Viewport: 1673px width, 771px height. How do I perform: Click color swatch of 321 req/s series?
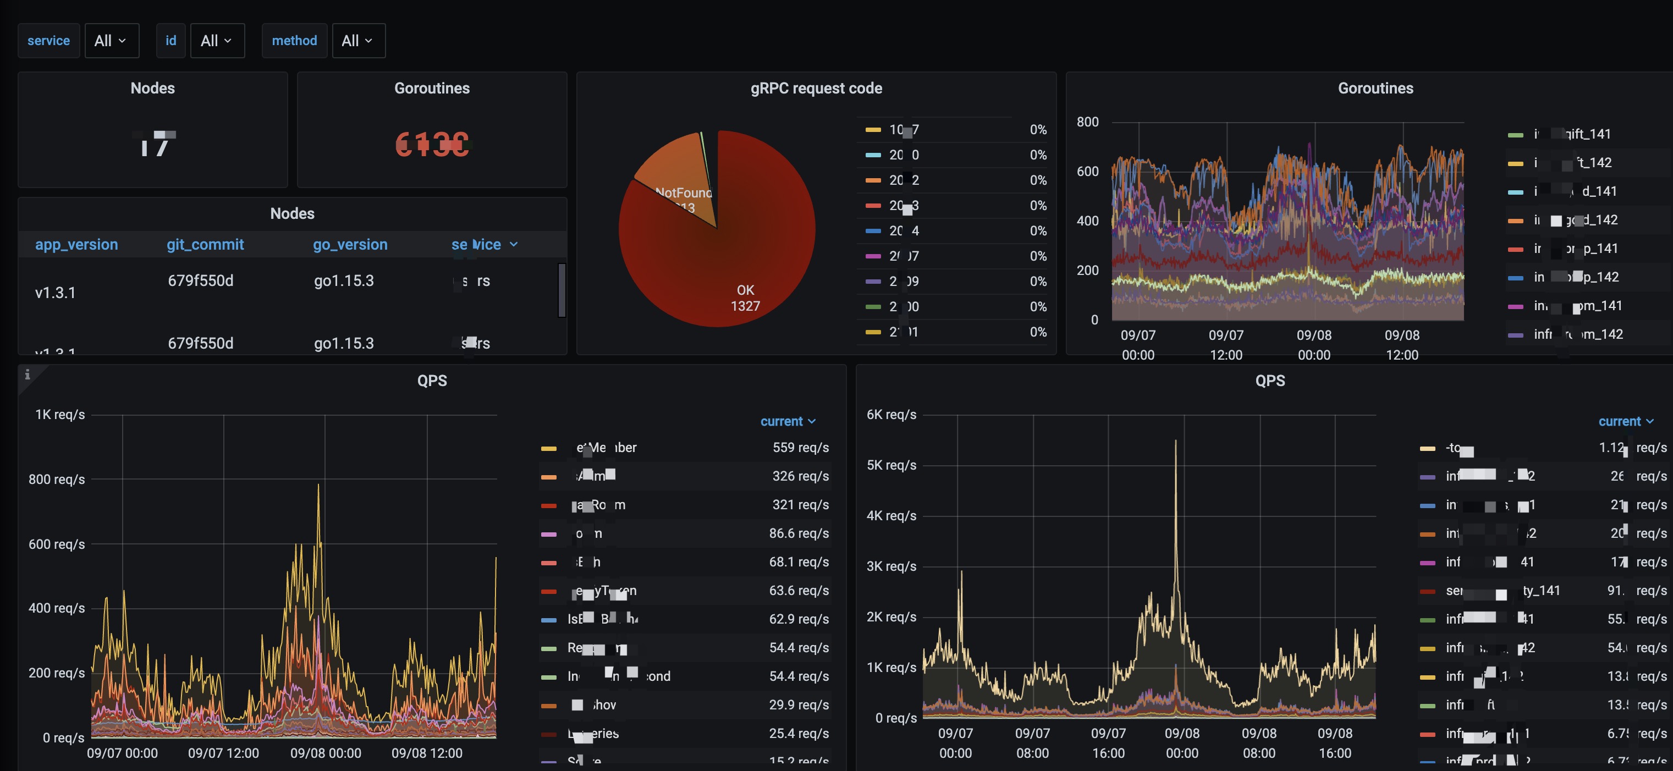[x=549, y=505]
